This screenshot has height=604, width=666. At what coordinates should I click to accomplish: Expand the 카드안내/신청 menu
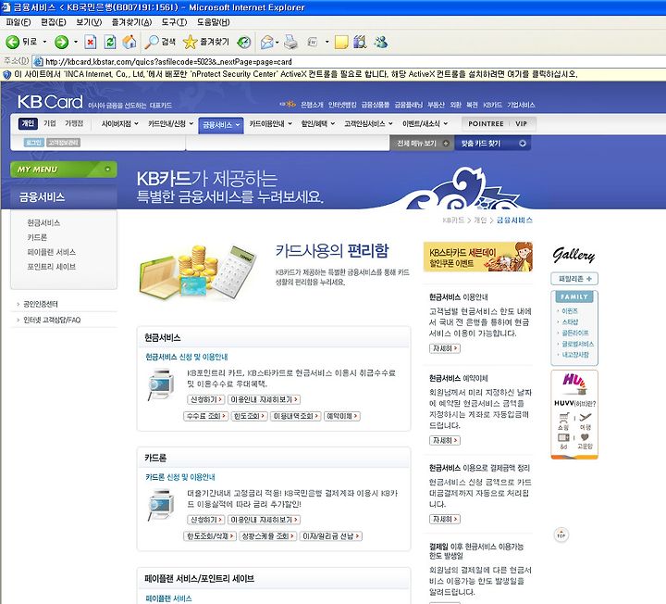point(170,124)
